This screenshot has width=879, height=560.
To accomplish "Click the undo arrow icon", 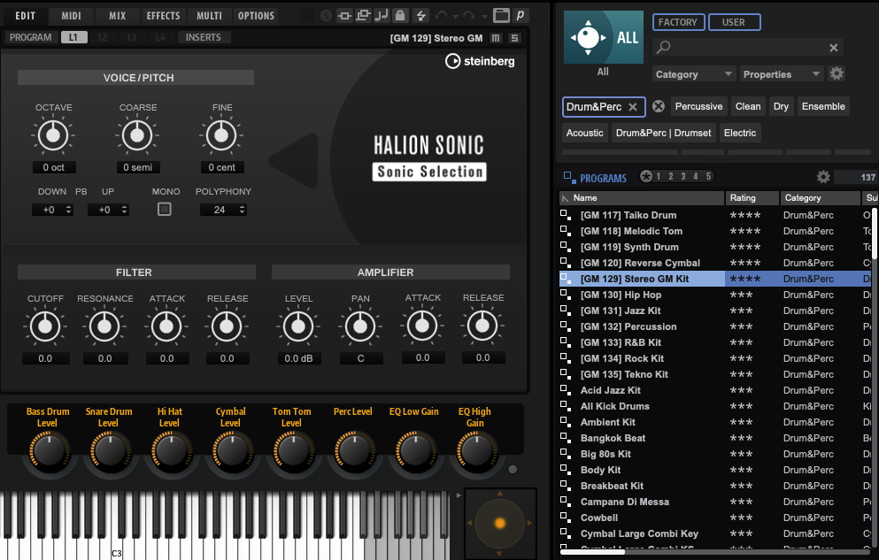I will pos(442,16).
